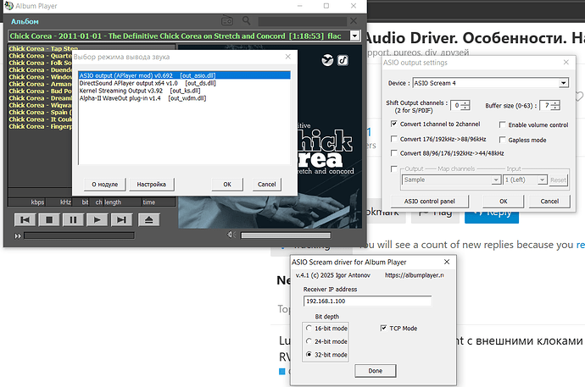Enable the Gapless mode checkbox
The width and height of the screenshot is (585, 387).
503,140
